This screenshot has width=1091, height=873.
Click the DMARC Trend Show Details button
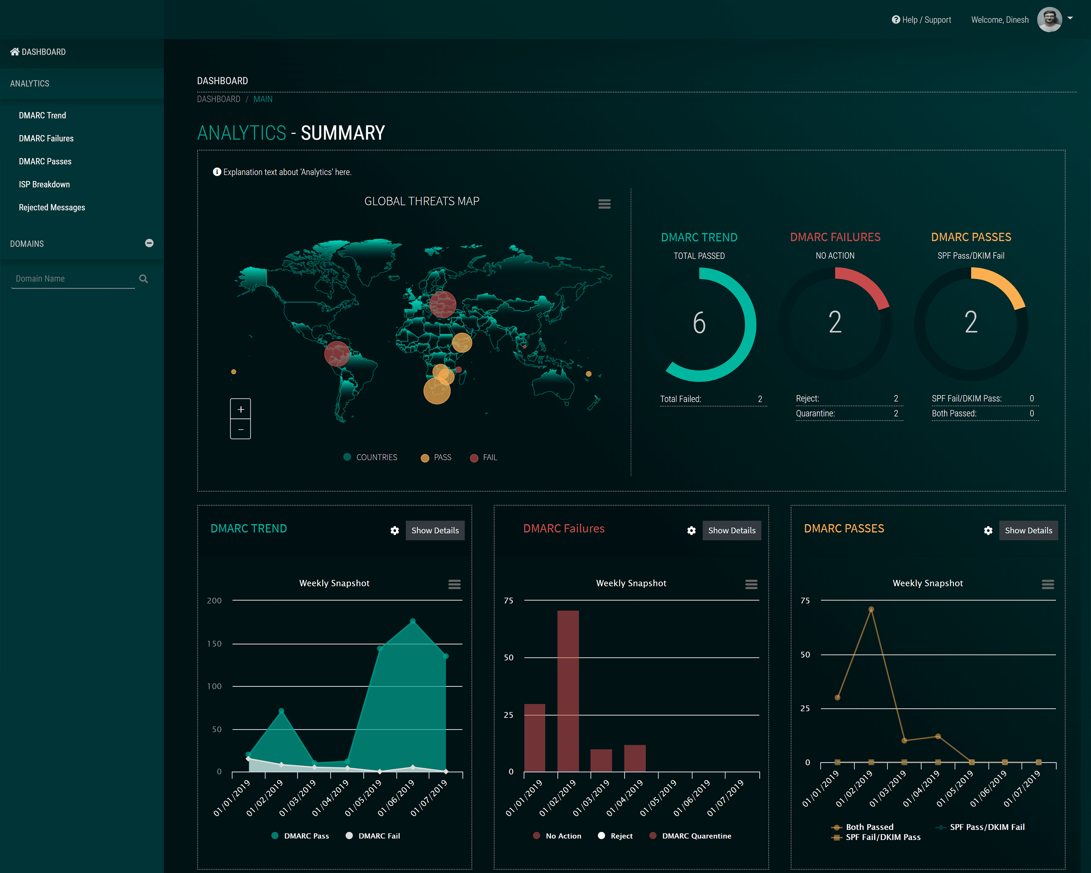click(x=434, y=530)
